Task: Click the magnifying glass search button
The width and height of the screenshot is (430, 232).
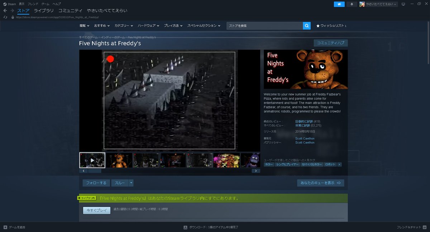Action: click(x=307, y=26)
